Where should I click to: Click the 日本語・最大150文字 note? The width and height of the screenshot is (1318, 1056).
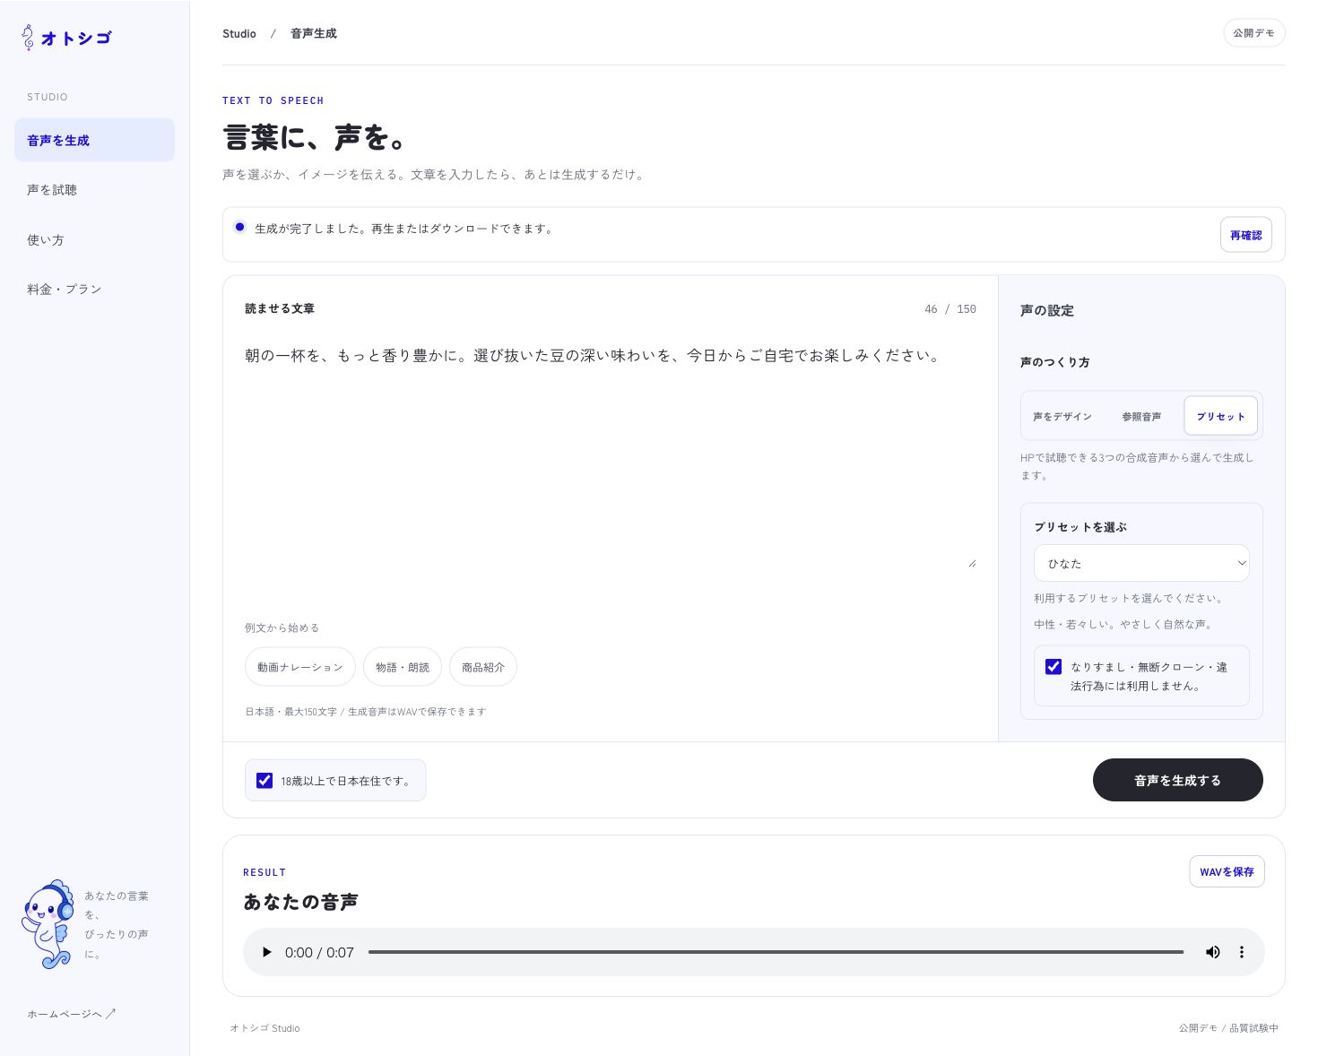pos(366,712)
